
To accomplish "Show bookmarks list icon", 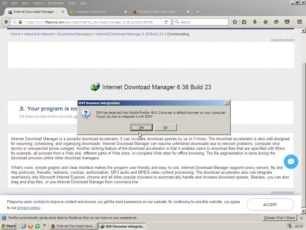I will 244,22.
